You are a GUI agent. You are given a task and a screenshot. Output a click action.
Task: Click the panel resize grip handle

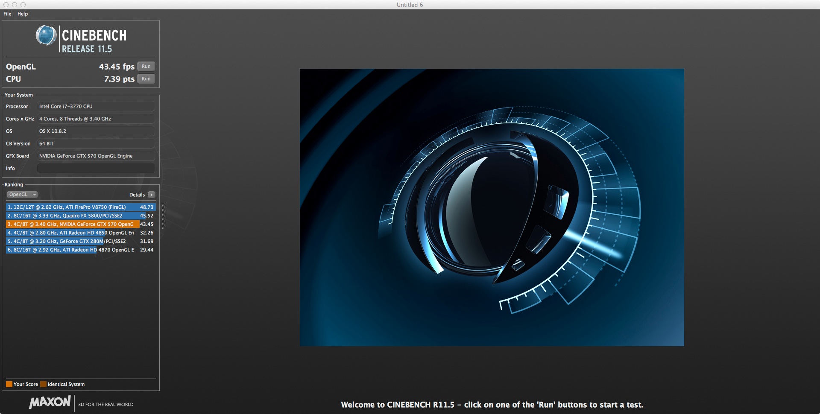coord(163,216)
